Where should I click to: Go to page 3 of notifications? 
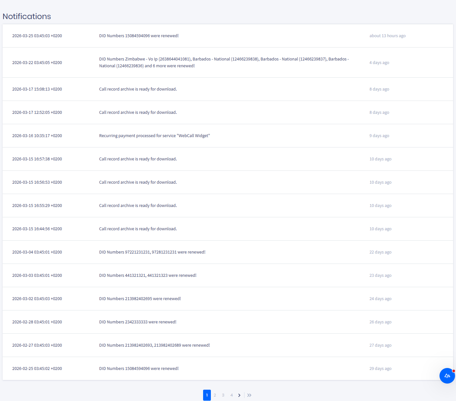(223, 395)
